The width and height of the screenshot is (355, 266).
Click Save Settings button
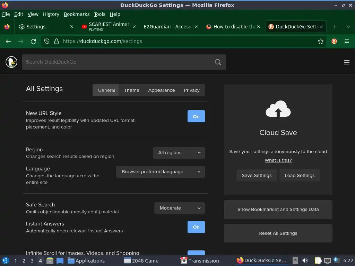click(x=257, y=176)
